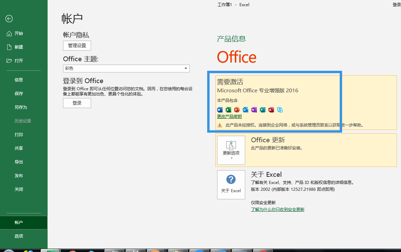This screenshot has height=252, width=401.
Task: Open the 更改产品密钥 link
Action: tap(229, 116)
